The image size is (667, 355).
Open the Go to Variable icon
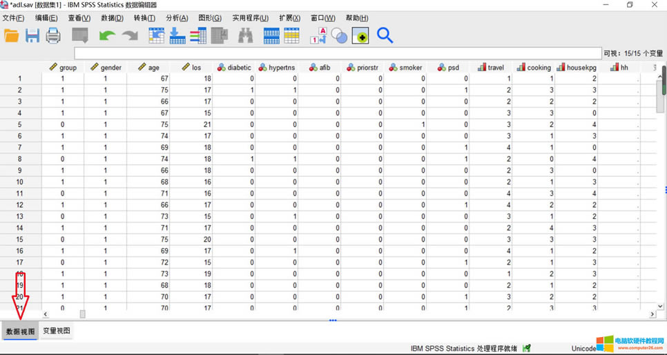pyautogui.click(x=177, y=36)
